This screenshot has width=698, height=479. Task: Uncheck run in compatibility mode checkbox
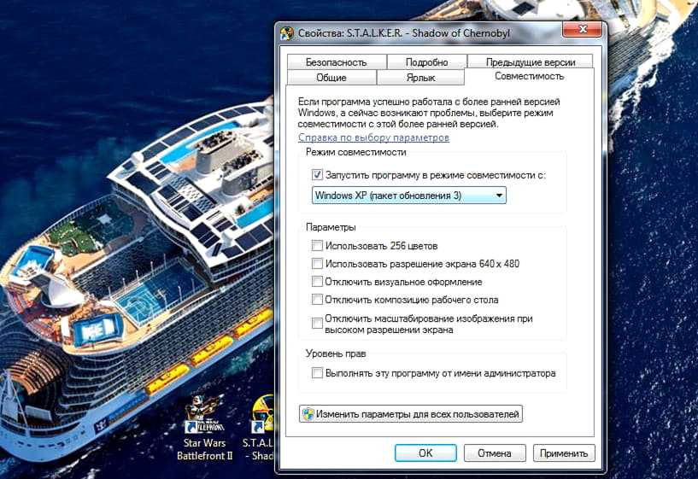pyautogui.click(x=318, y=175)
